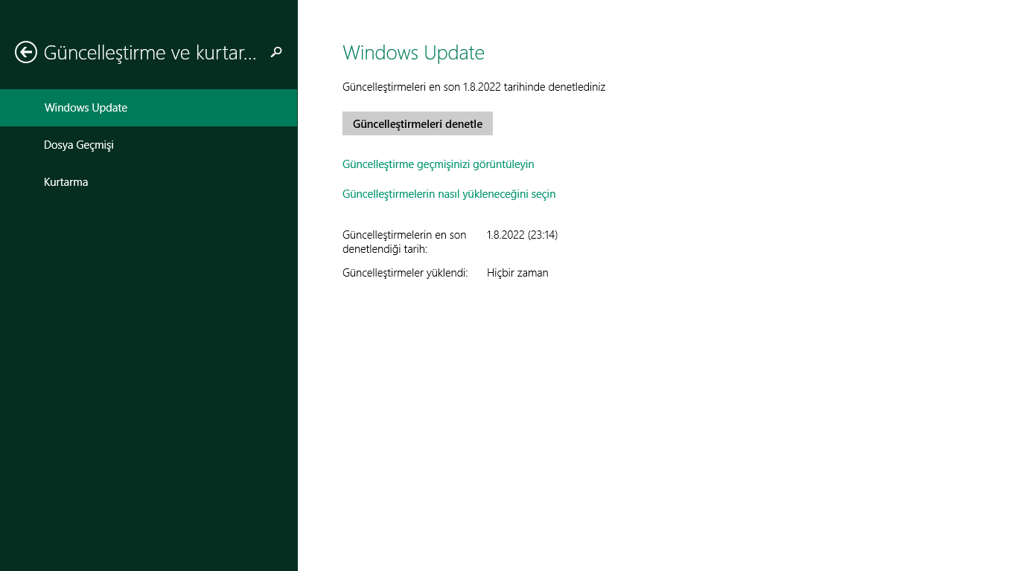Click the Windows Update page heading

[x=413, y=53]
